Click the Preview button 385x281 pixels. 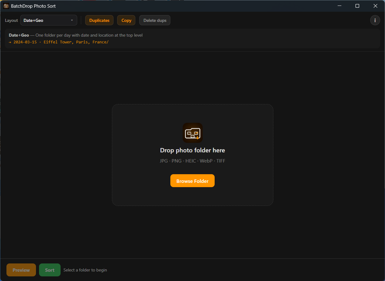coord(21,270)
